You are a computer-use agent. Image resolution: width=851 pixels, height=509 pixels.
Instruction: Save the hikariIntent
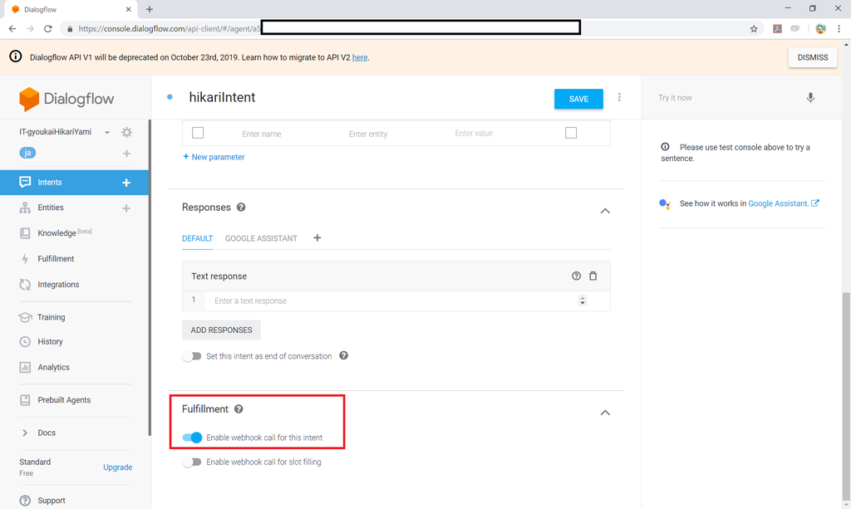(578, 99)
